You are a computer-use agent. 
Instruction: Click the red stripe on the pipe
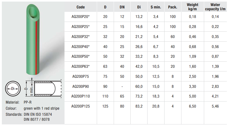click(x=36, y=47)
